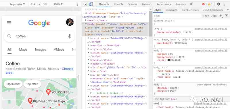Click the red error count indicator
The image size is (230, 109).
tap(204, 4)
